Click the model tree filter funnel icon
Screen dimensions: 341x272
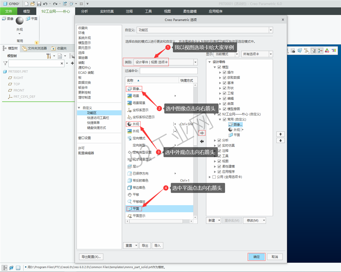[5, 63]
